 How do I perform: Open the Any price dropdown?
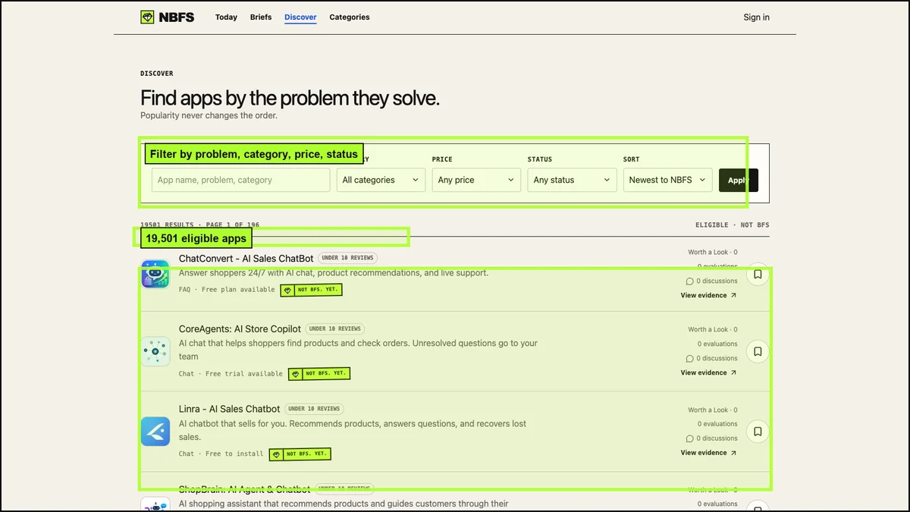tap(476, 180)
